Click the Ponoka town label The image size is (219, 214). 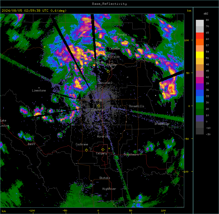[122, 35]
